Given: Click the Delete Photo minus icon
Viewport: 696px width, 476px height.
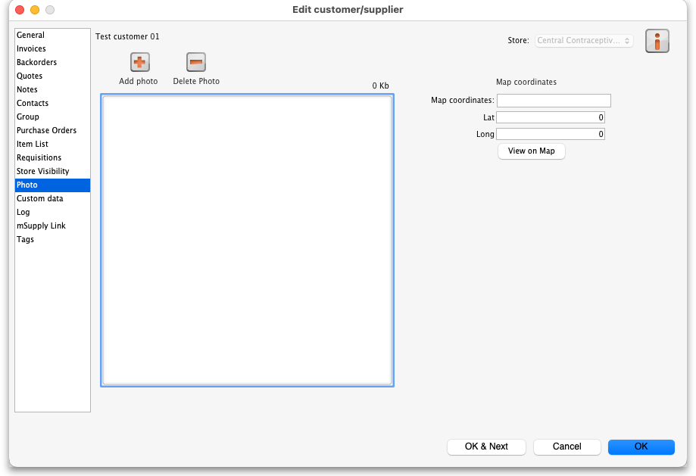Looking at the screenshot, I should click(196, 62).
